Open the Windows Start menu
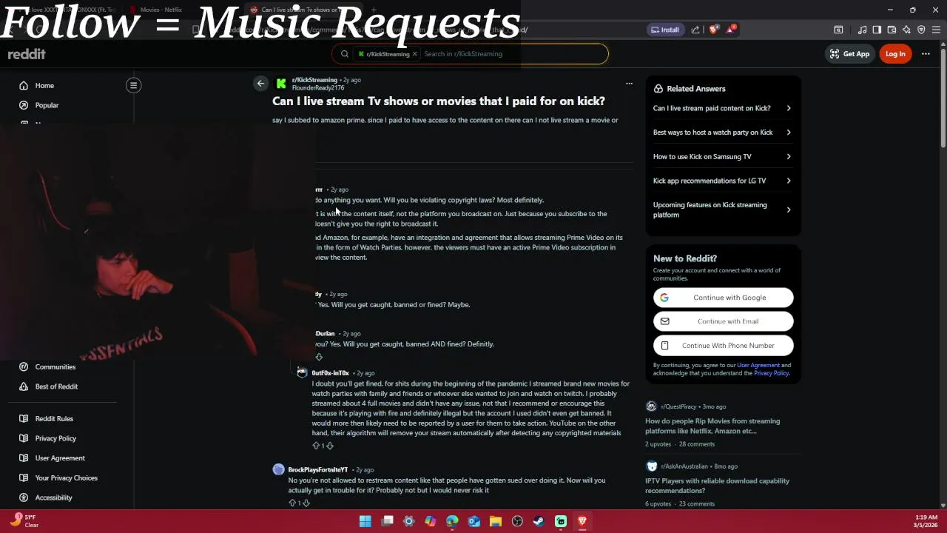 365,521
